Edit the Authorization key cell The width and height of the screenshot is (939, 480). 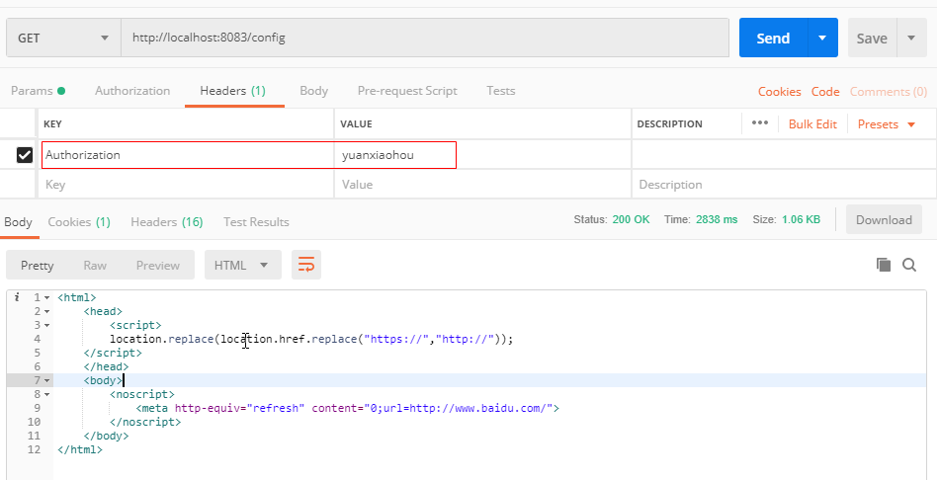click(x=188, y=155)
